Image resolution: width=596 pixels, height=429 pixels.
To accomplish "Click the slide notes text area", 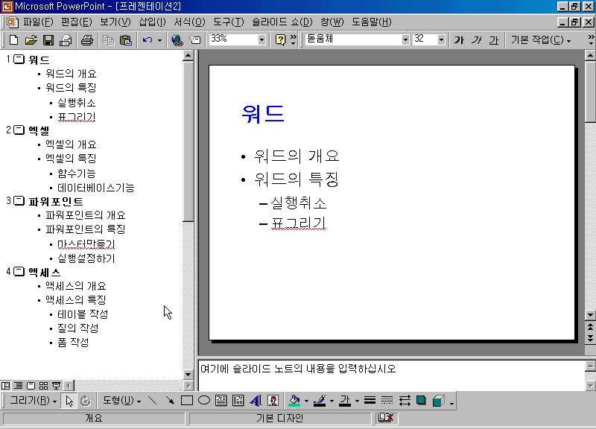I will [392, 375].
